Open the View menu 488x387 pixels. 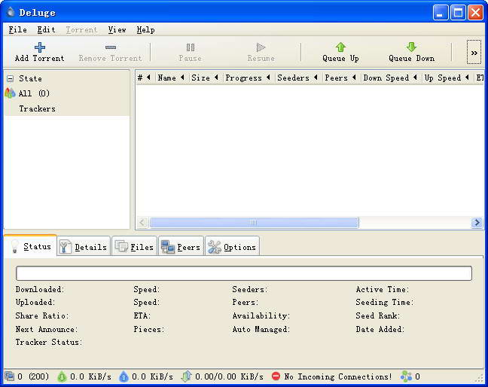(117, 29)
